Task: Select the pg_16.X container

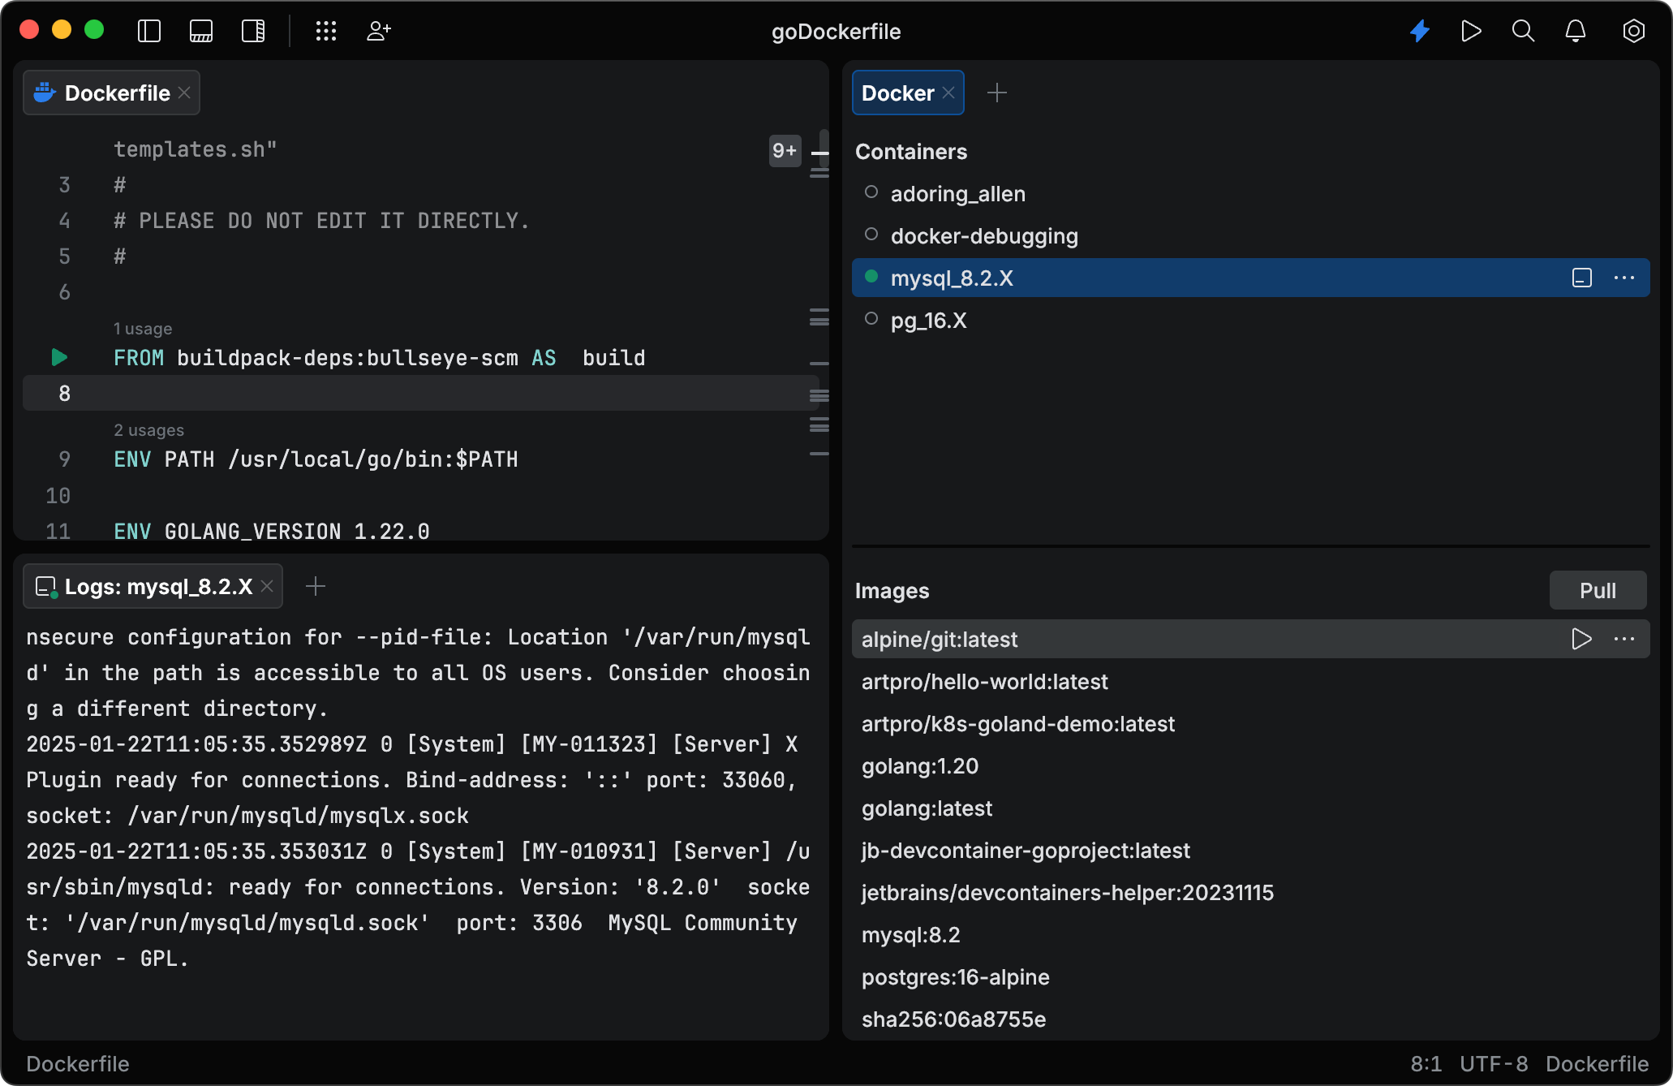Action: pyautogui.click(x=928, y=320)
